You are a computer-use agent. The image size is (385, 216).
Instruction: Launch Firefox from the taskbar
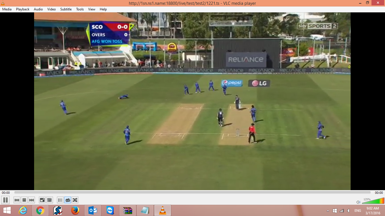(75, 210)
